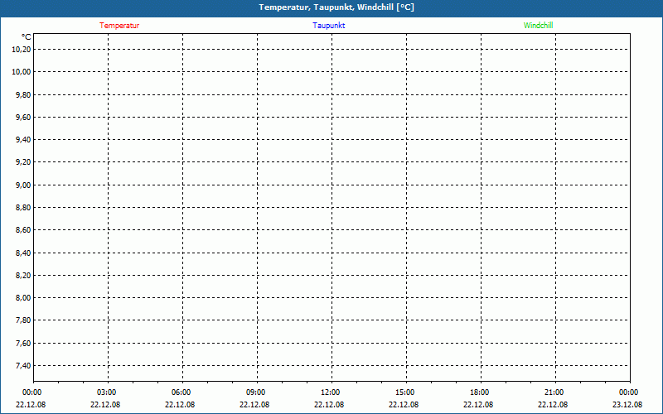This screenshot has height=414, width=663.
Task: Click the 8,80 y-axis value
Action: point(23,208)
